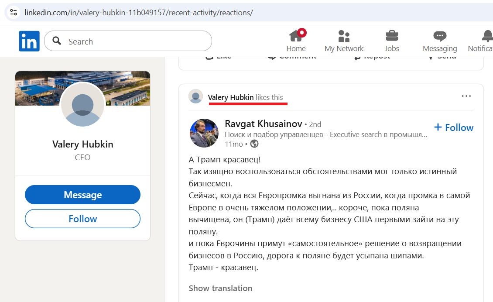This screenshot has height=302, width=493.
Task: Click the search magnifier icon
Action: tap(57, 41)
